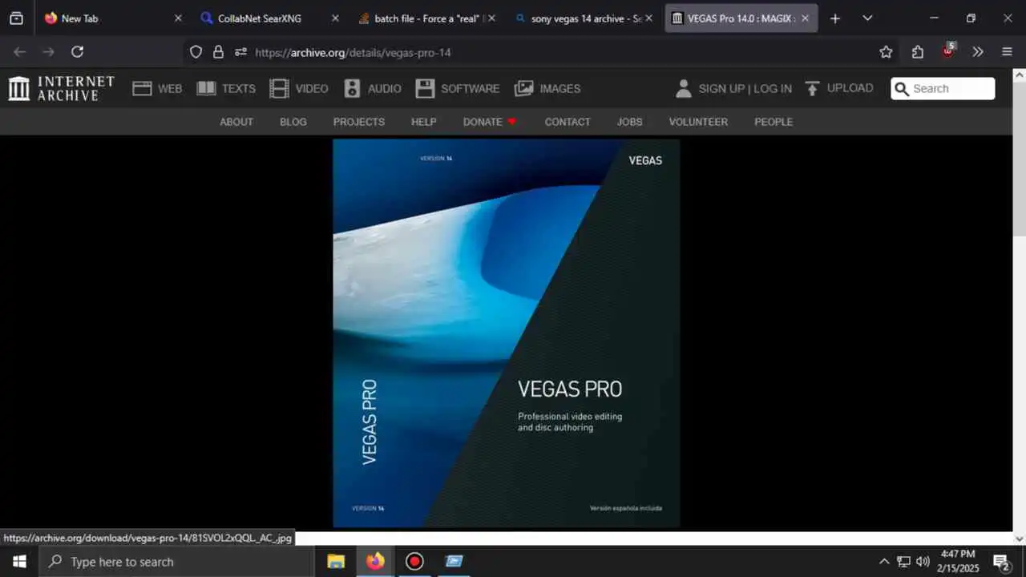Image resolution: width=1026 pixels, height=577 pixels.
Task: Open the notification center icon
Action: [1001, 561]
